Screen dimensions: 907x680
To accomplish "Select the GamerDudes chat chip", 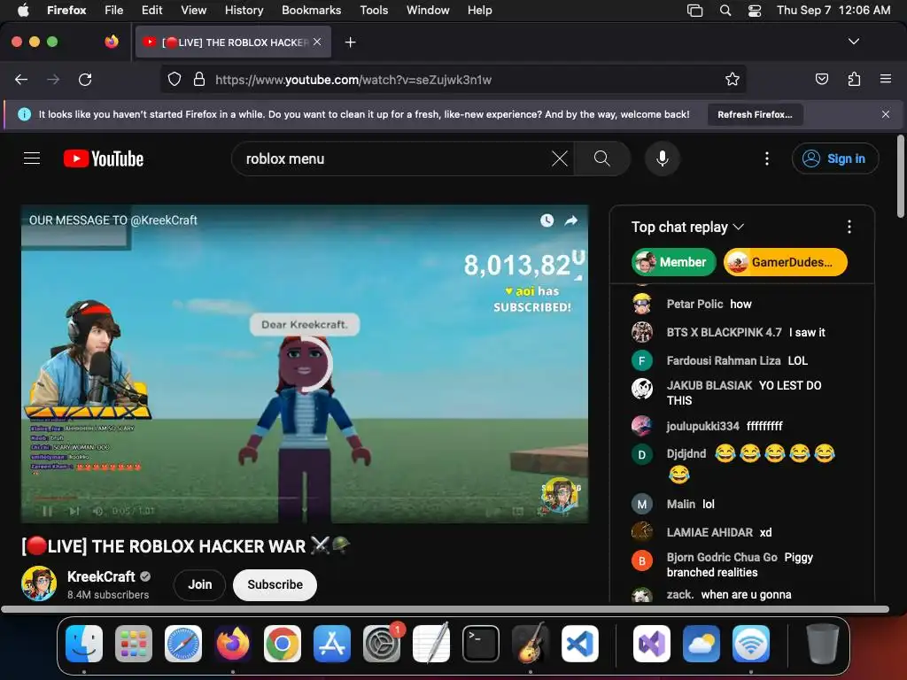I will point(785,262).
